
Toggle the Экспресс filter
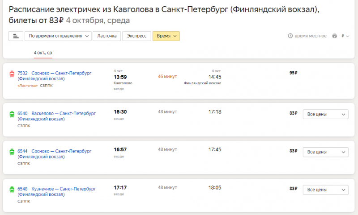pos(136,36)
